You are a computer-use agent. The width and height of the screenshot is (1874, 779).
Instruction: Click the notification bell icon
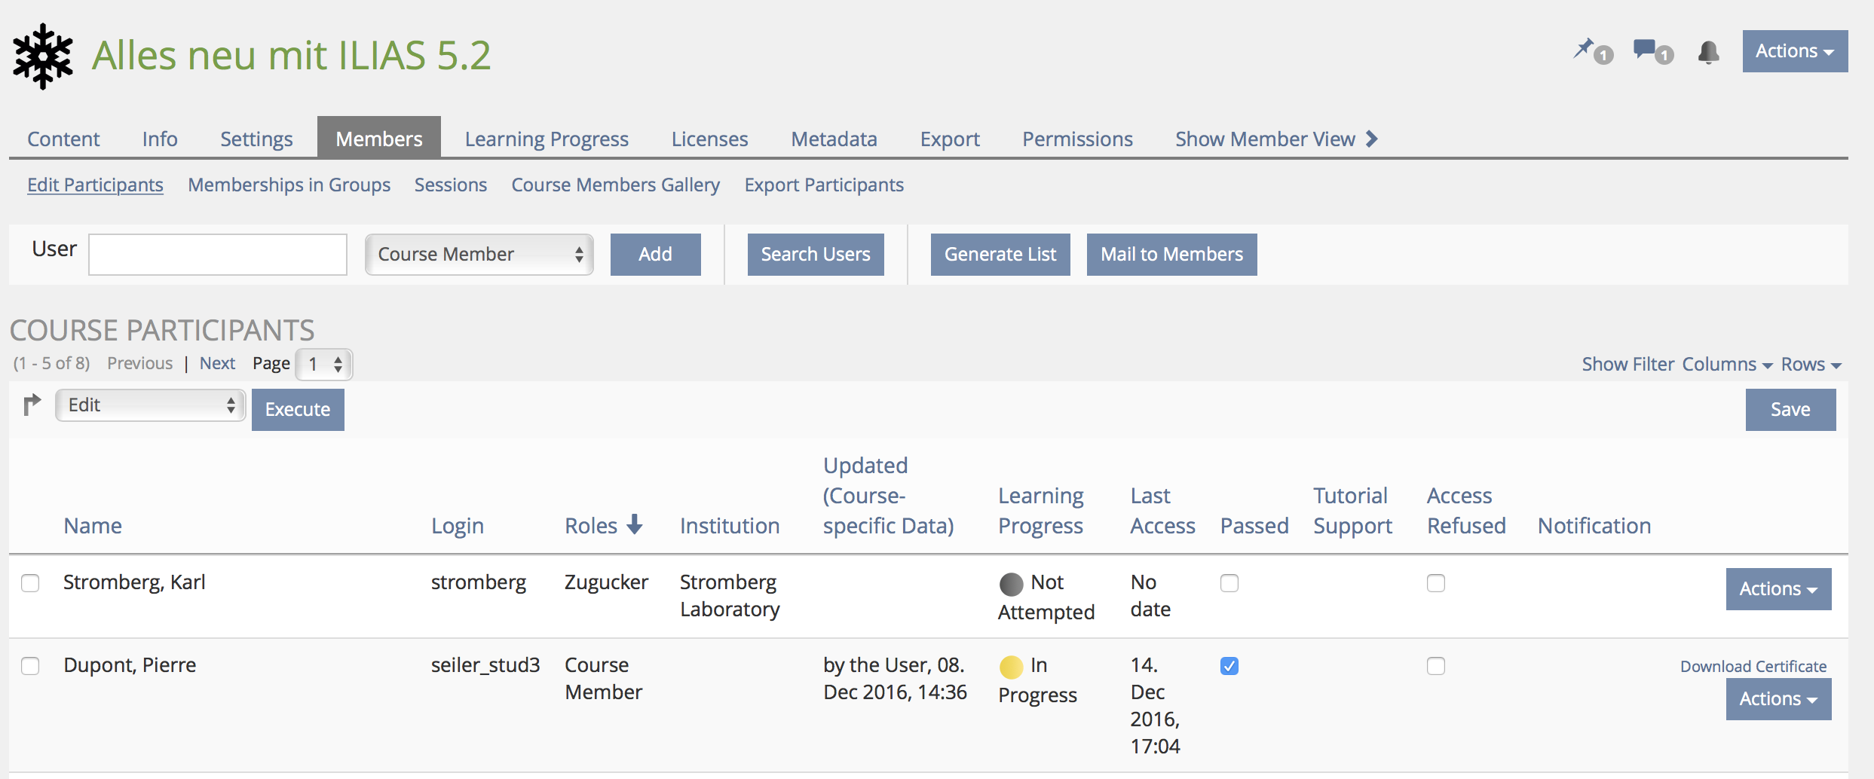click(x=1708, y=52)
